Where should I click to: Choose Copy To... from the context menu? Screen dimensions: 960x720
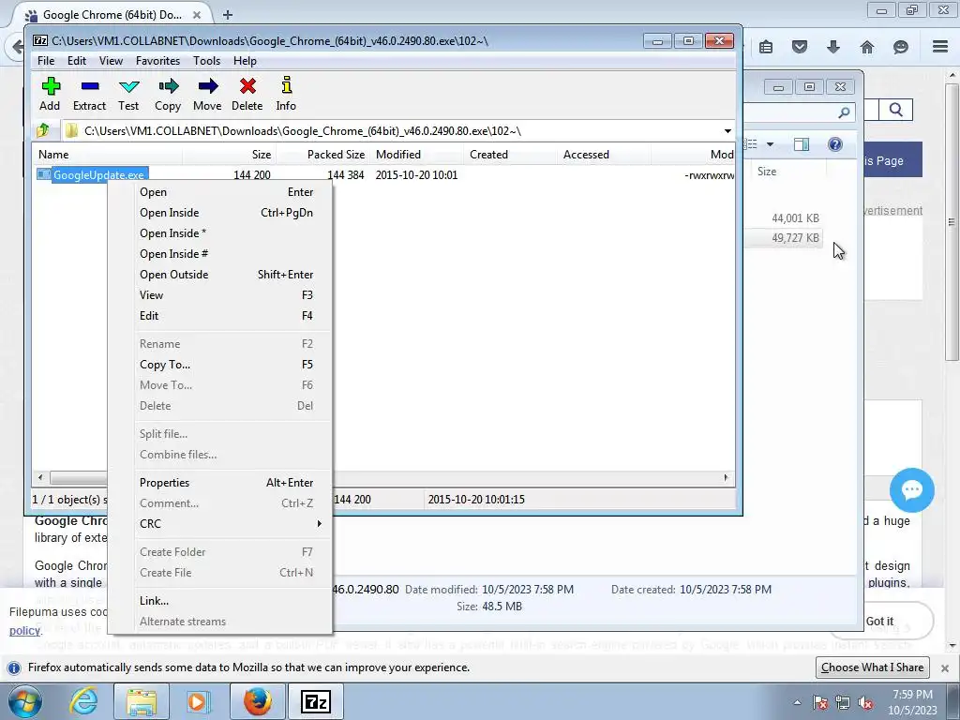pyautogui.click(x=219, y=365)
